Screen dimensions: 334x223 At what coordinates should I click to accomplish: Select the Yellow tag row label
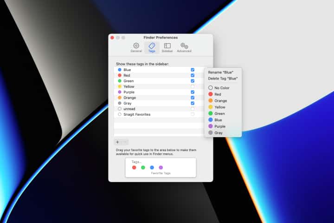click(129, 86)
